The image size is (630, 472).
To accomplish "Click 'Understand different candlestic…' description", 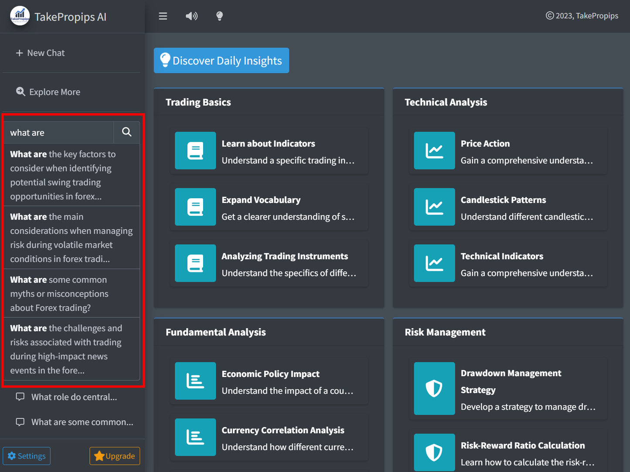I will (527, 217).
